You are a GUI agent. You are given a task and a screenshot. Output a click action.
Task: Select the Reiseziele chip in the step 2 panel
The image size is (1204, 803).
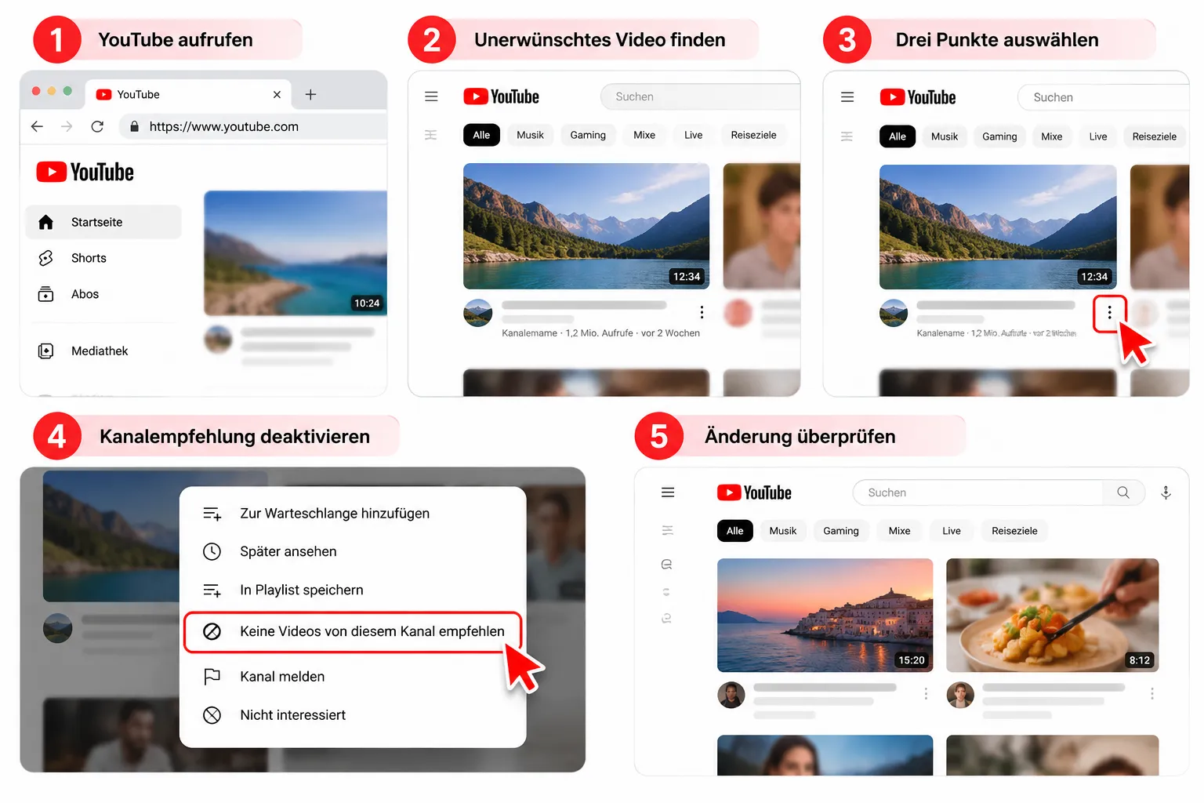click(753, 135)
